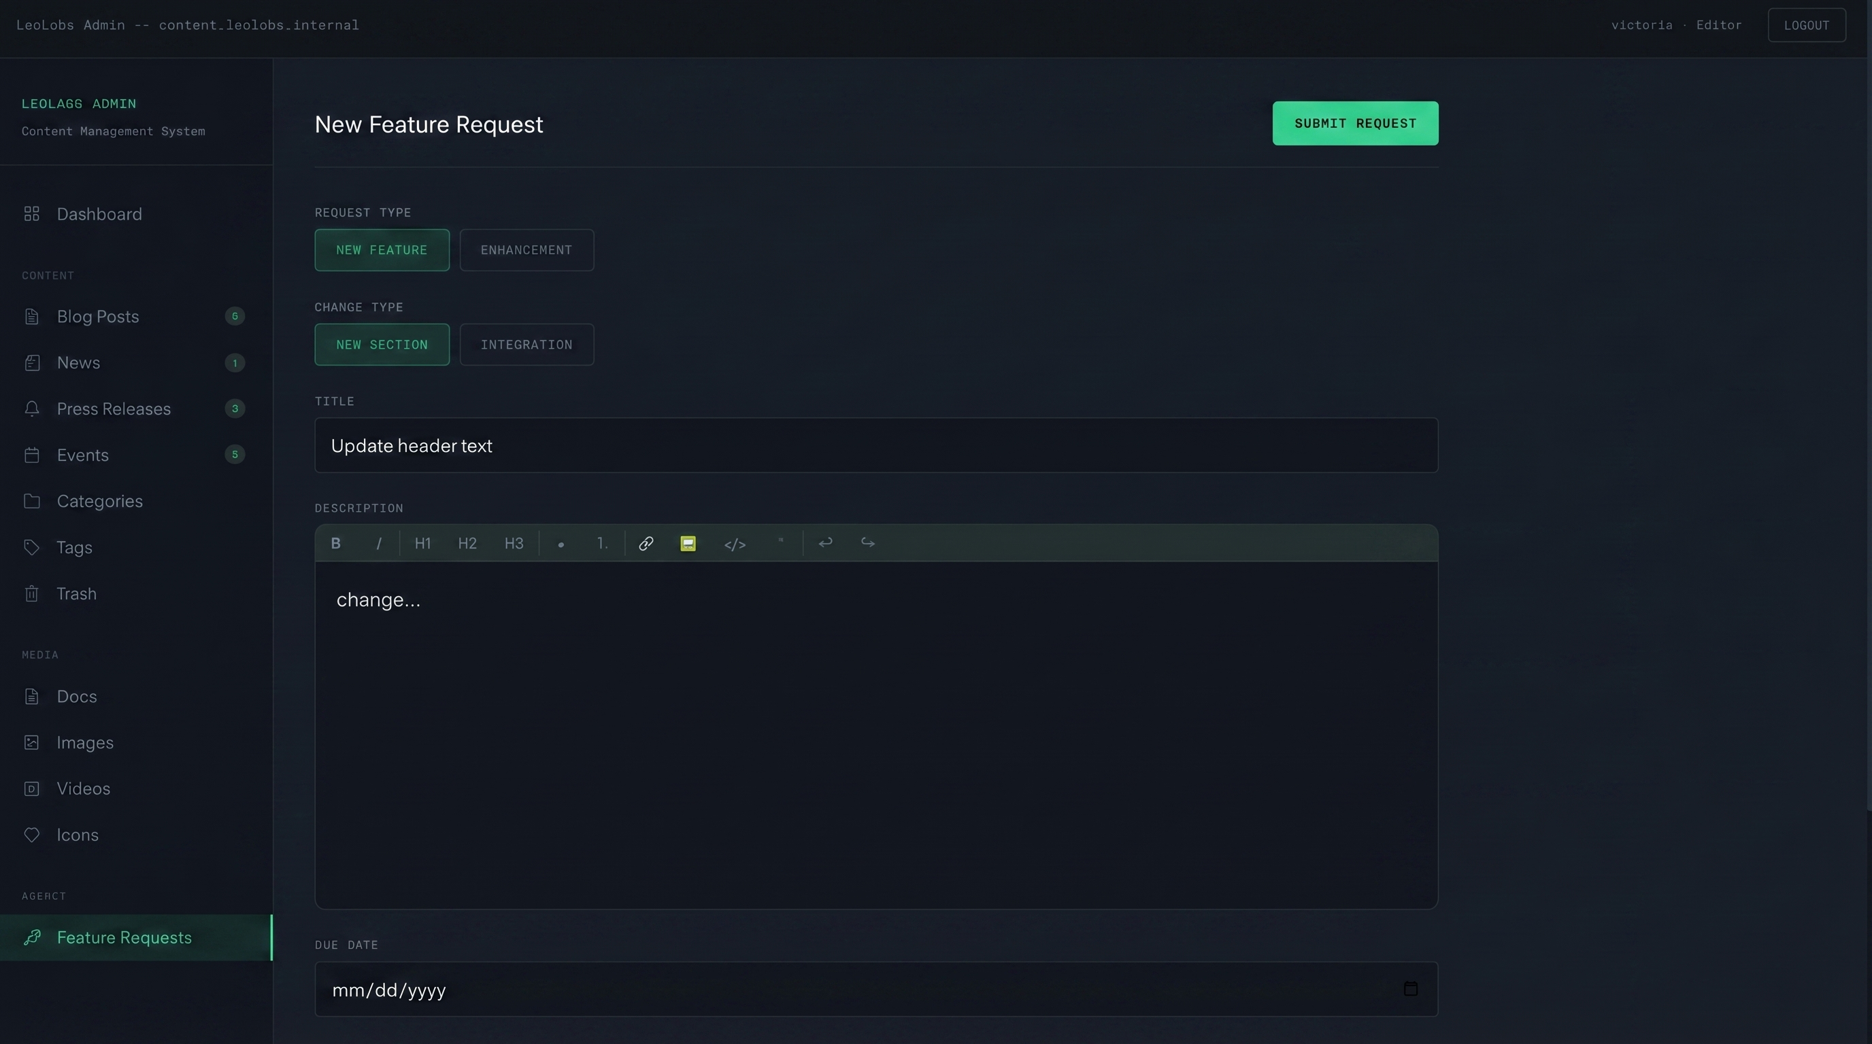Click into the description text area
Screen dimensions: 1872x1044
pyautogui.click(x=875, y=735)
